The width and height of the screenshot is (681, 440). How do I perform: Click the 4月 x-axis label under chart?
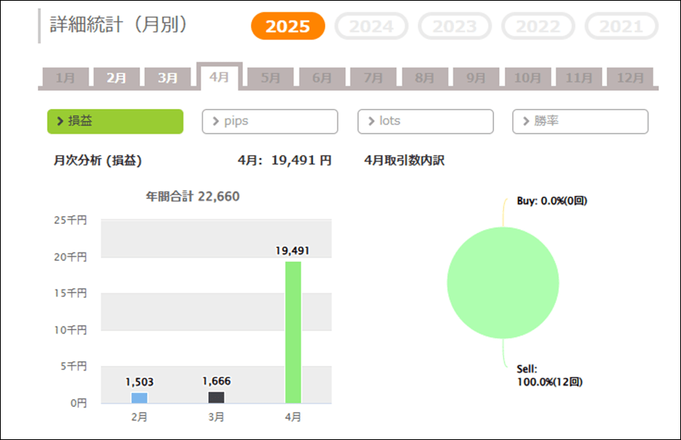point(293,417)
